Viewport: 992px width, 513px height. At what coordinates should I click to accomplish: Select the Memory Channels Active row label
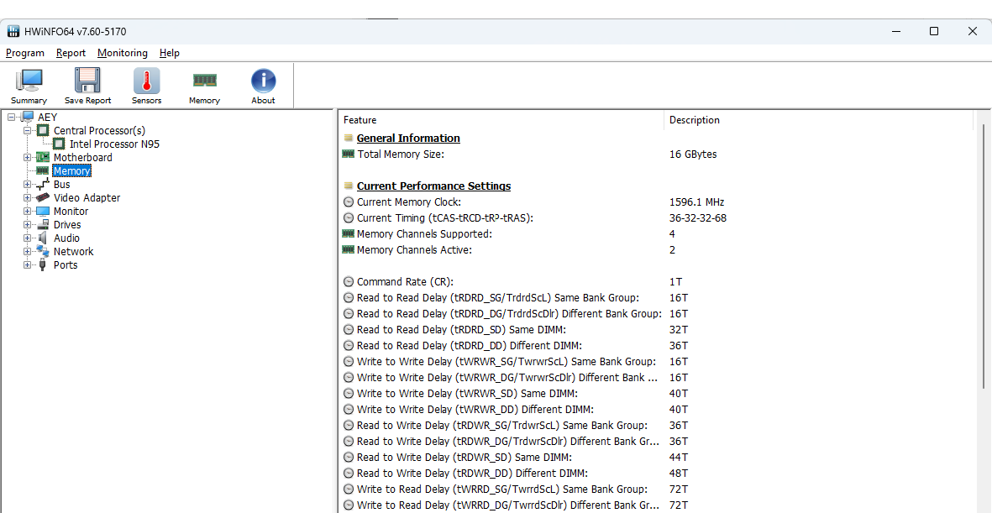pos(414,250)
